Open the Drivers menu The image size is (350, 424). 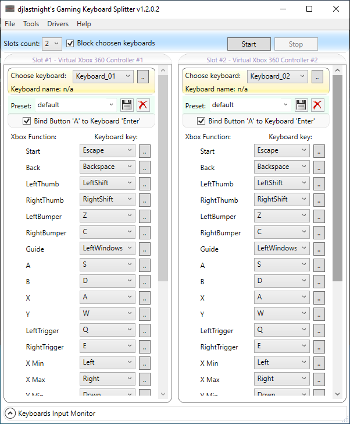click(58, 24)
